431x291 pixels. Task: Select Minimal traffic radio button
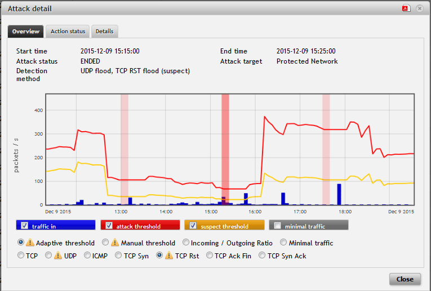coord(283,243)
